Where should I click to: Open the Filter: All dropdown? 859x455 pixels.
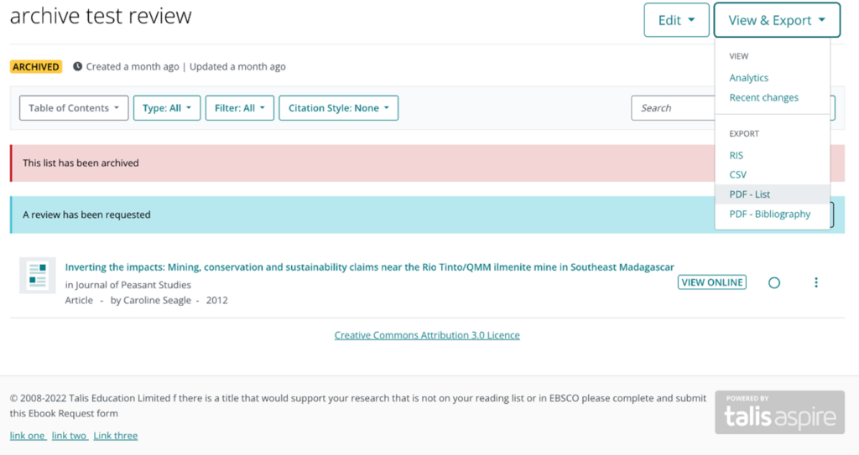click(239, 108)
